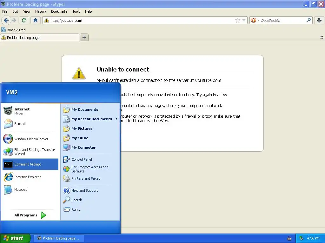The height and width of the screenshot is (243, 325).
Task: Open the Run... dialog
Action: pyautogui.click(x=90, y=209)
